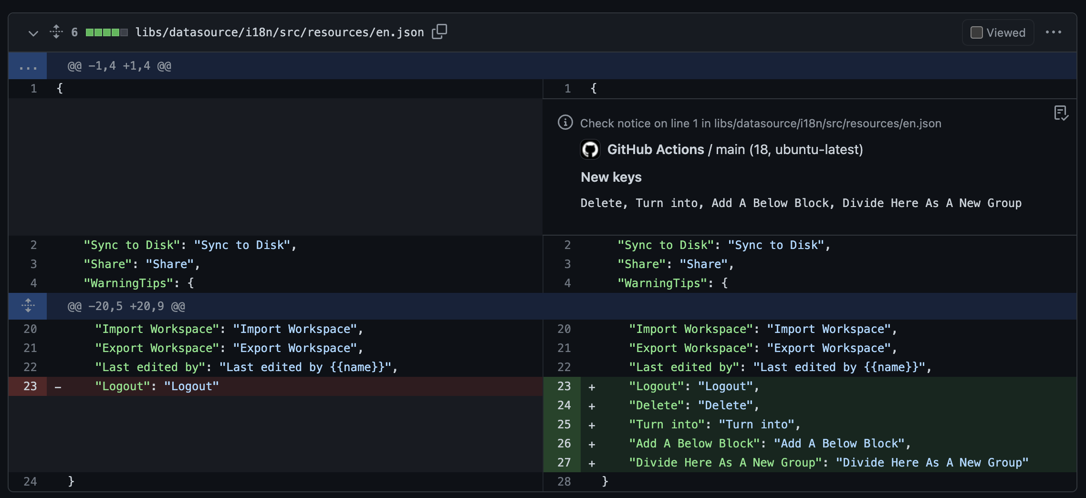Click added line "Delete": "Delete"
Screen dimensions: 1086x498
coord(828,405)
